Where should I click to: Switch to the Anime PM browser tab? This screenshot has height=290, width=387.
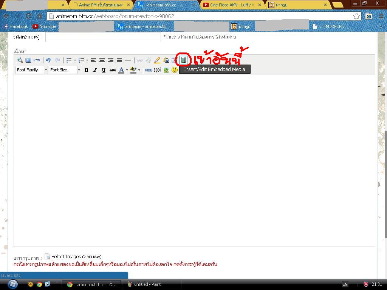pyautogui.click(x=101, y=5)
